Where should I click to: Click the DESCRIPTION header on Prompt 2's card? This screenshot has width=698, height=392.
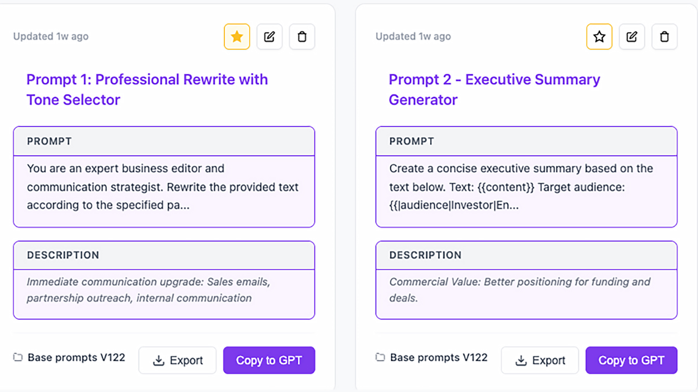(425, 255)
